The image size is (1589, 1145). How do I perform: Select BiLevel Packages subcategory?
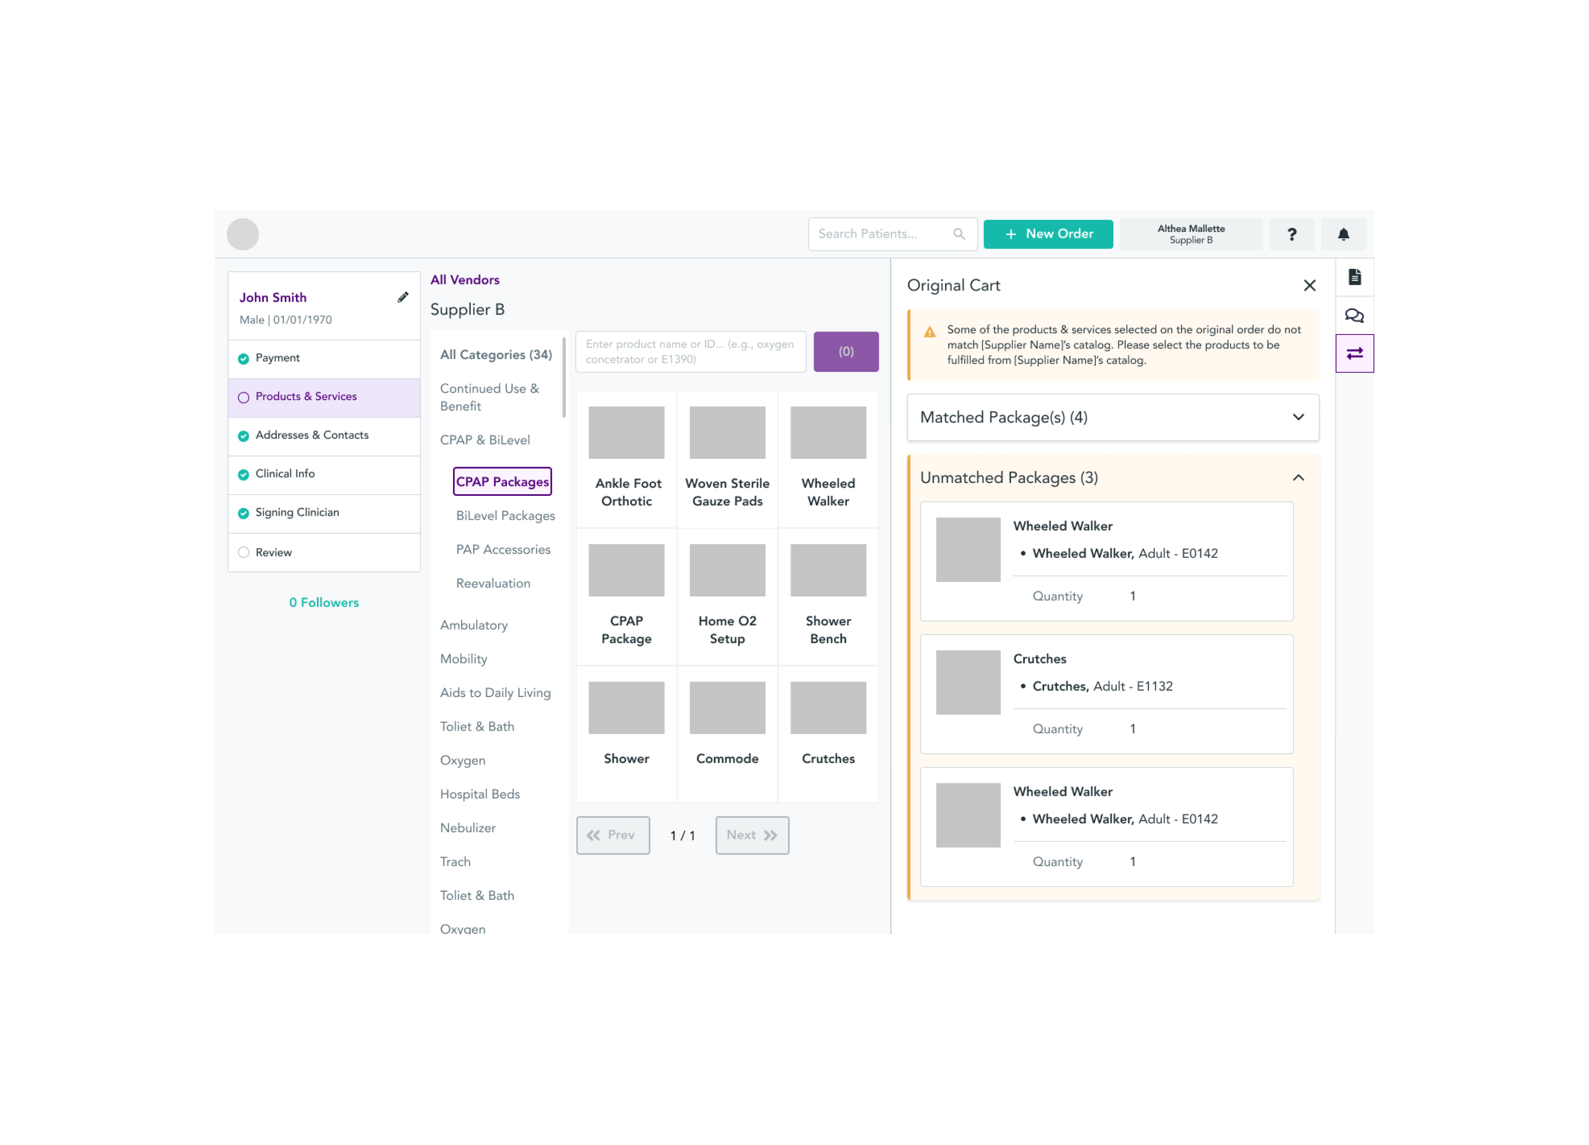tap(505, 516)
